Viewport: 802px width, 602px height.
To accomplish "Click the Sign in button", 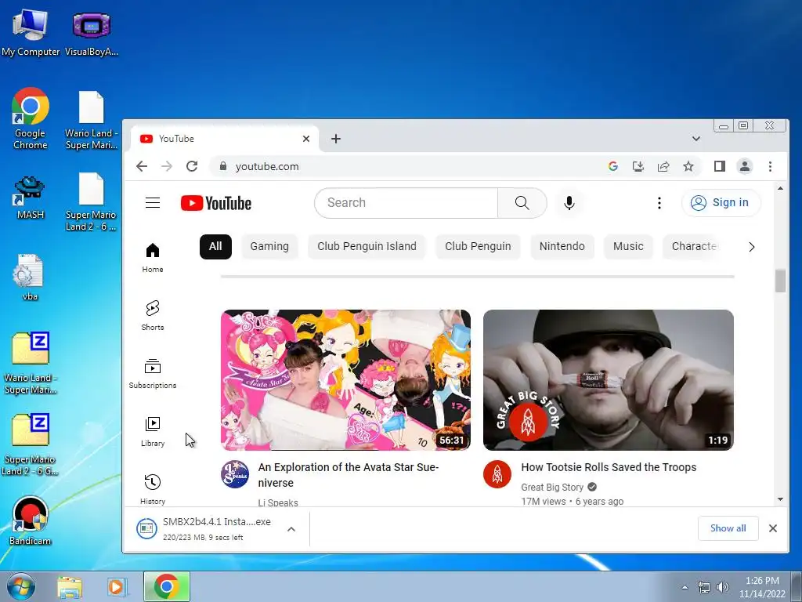I will [x=721, y=203].
